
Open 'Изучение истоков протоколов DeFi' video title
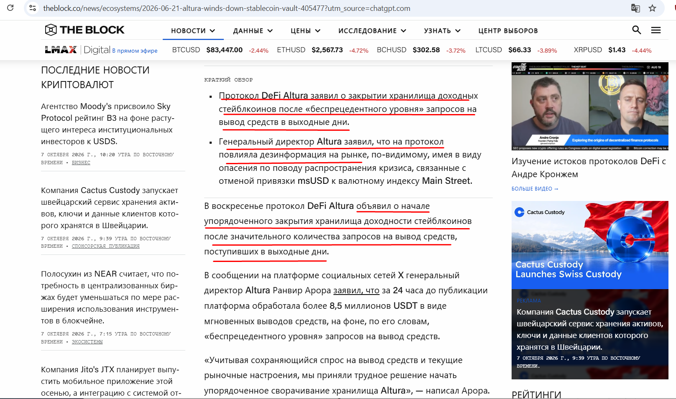coord(589,168)
